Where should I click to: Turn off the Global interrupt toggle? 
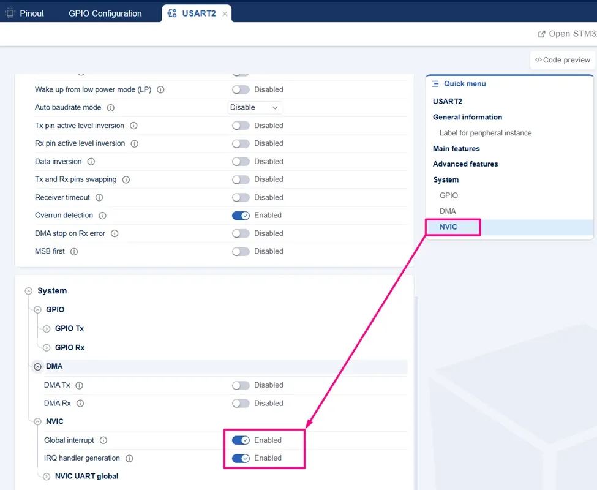[x=241, y=440]
